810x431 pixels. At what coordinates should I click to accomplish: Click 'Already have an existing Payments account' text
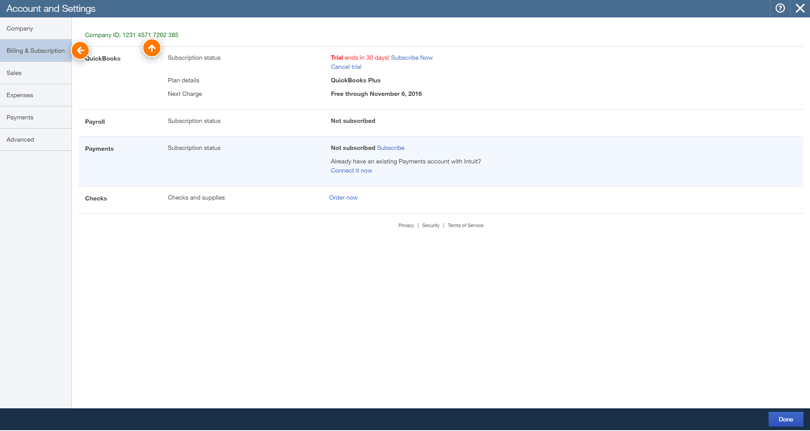pos(405,161)
